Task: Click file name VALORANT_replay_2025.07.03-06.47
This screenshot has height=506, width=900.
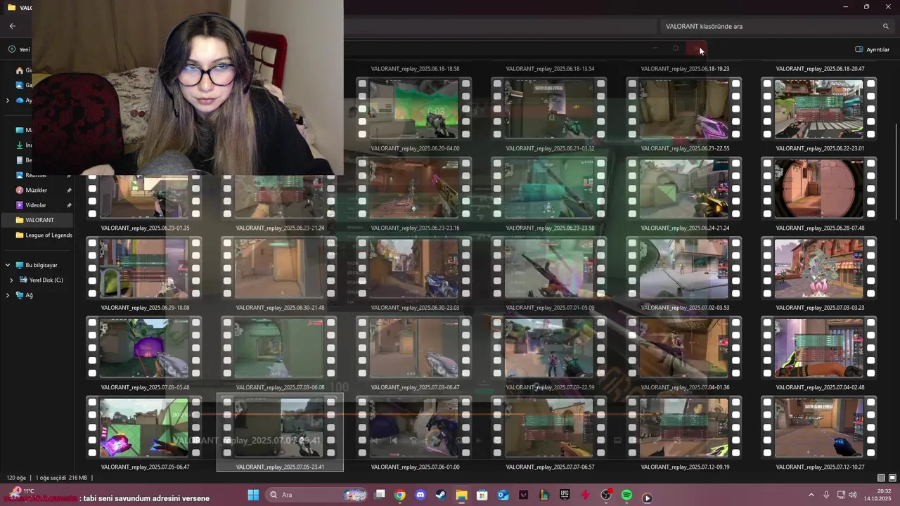Action: pyautogui.click(x=415, y=387)
